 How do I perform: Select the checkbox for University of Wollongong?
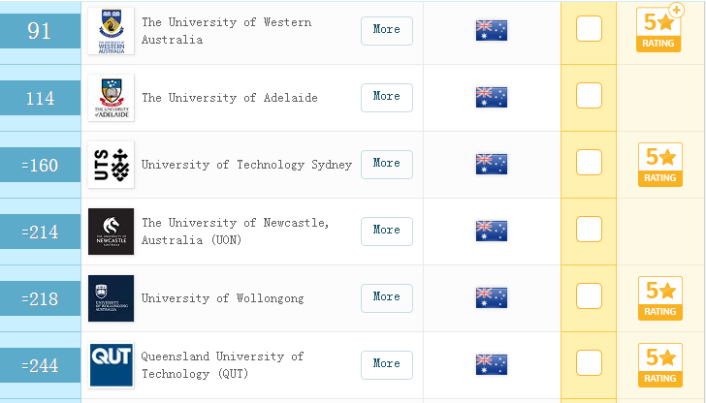pyautogui.click(x=589, y=296)
